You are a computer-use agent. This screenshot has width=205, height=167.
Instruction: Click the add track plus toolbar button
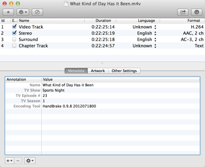[8, 12]
